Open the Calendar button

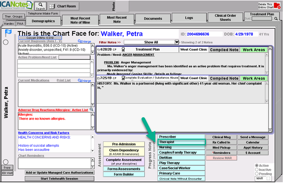[253, 142]
